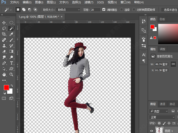Click the background white swatch in toolbox
The width and height of the screenshot is (178, 133).
pos(11,92)
